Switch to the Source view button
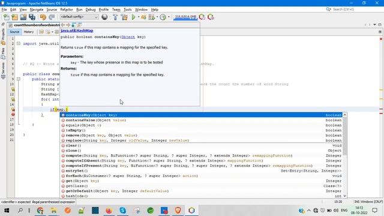 pos(14,32)
